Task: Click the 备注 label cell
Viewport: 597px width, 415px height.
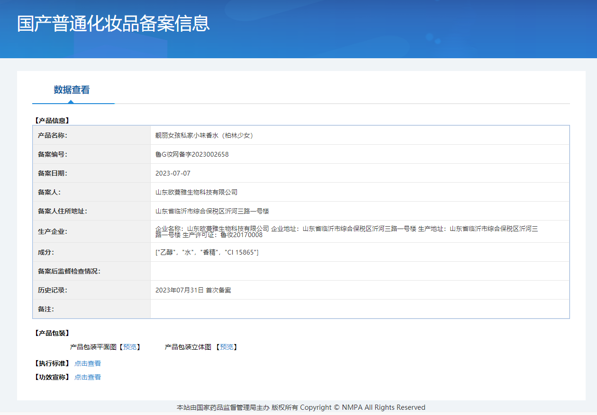Action: (x=91, y=309)
